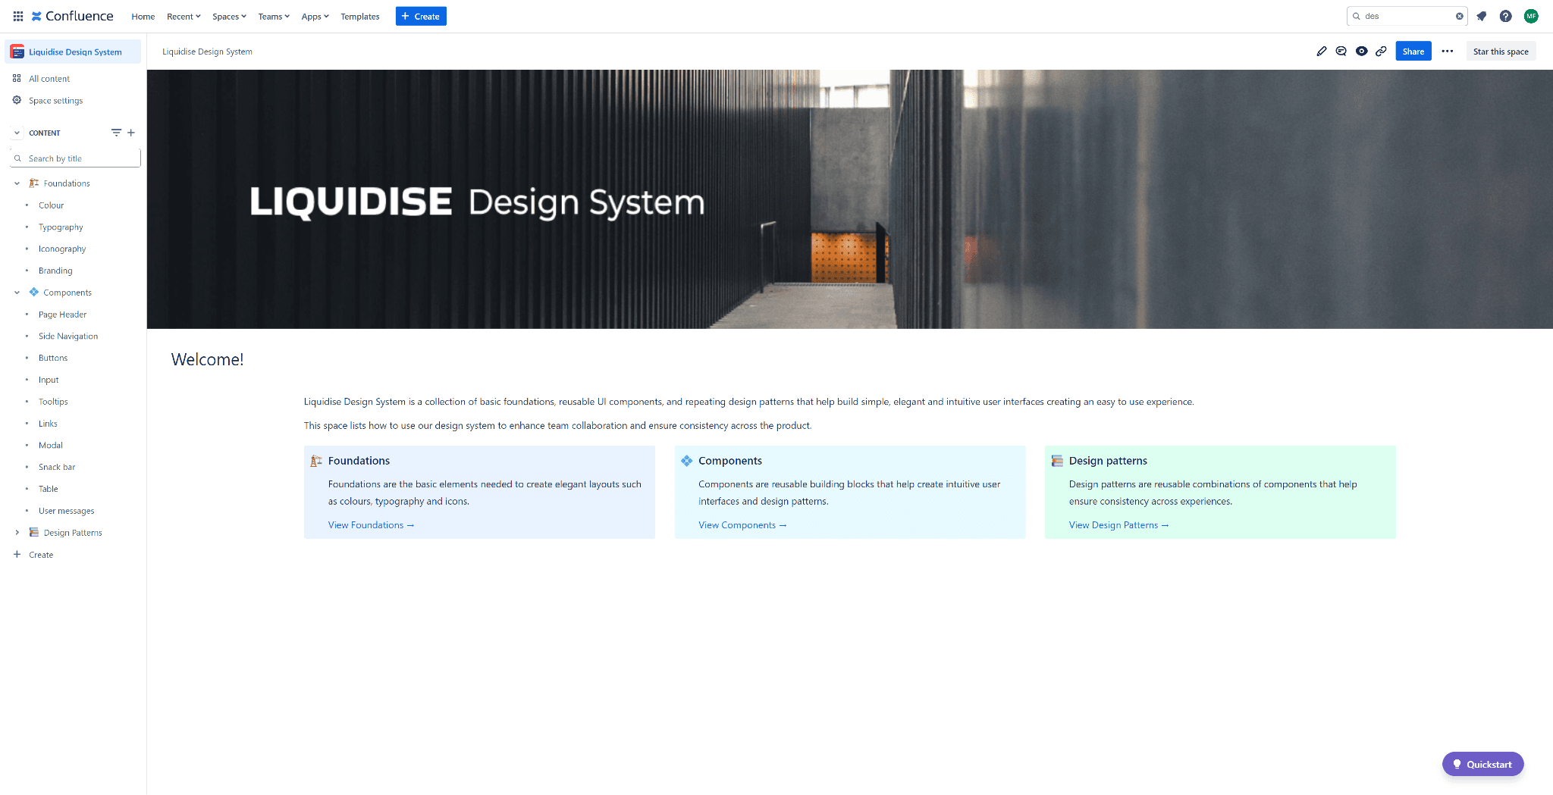
Task: Click the Quickstart button
Action: 1482,764
